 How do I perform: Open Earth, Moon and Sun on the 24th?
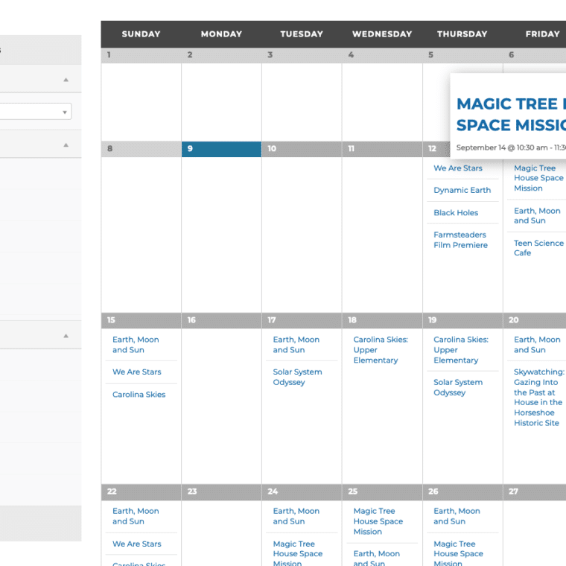pos(296,516)
